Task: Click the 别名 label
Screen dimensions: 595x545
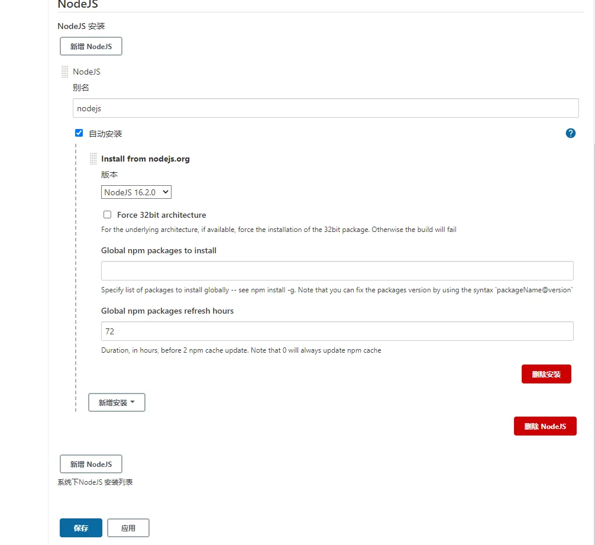Action: pyautogui.click(x=81, y=88)
